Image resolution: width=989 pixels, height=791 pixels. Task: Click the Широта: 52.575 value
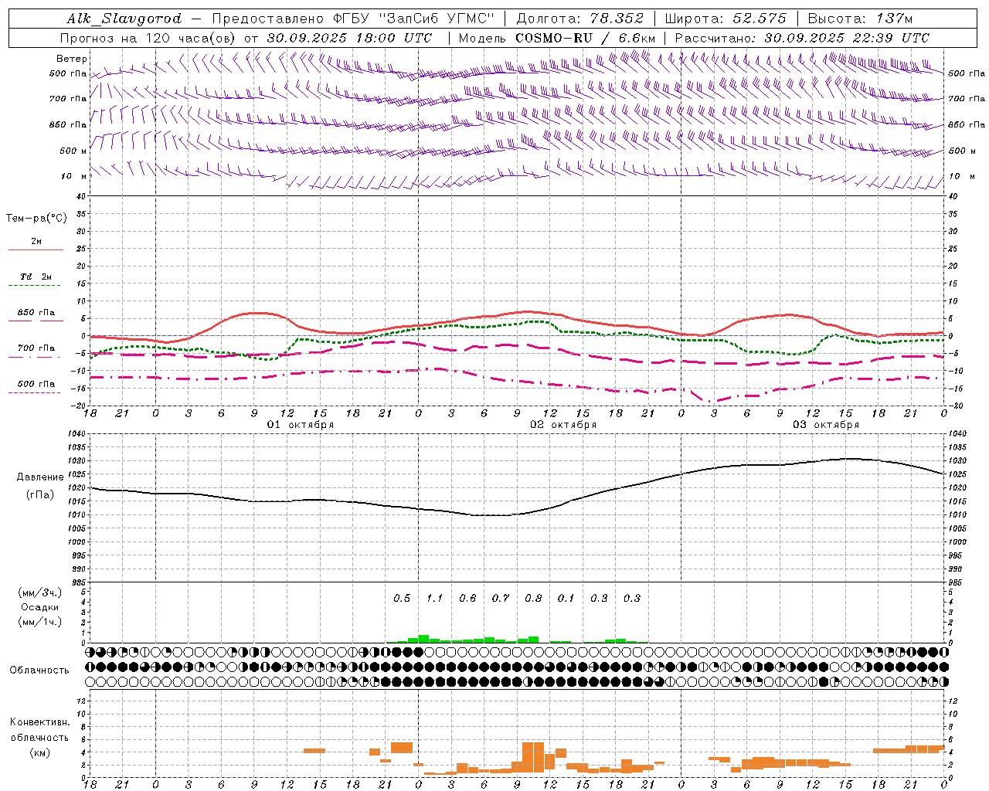click(x=726, y=19)
